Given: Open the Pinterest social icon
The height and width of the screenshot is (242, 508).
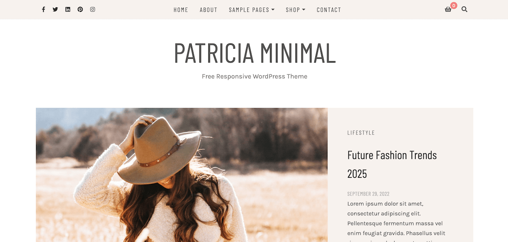Looking at the screenshot, I should 80,9.
